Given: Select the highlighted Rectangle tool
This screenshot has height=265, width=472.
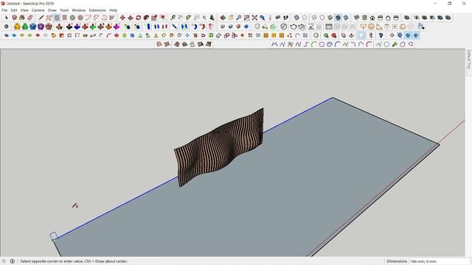Looking at the screenshot, I should pyautogui.click(x=57, y=18).
